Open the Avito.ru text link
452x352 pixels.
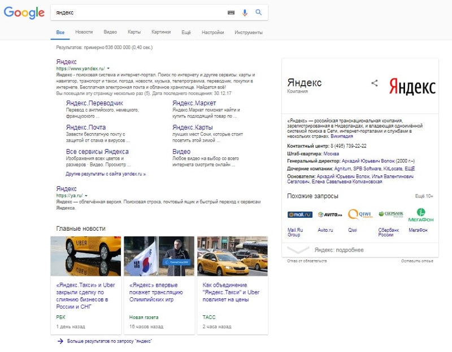pos(325,230)
